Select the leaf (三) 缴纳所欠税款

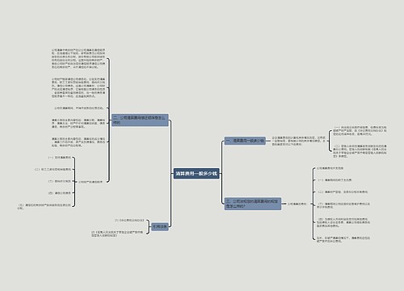pyautogui.click(x=60, y=181)
